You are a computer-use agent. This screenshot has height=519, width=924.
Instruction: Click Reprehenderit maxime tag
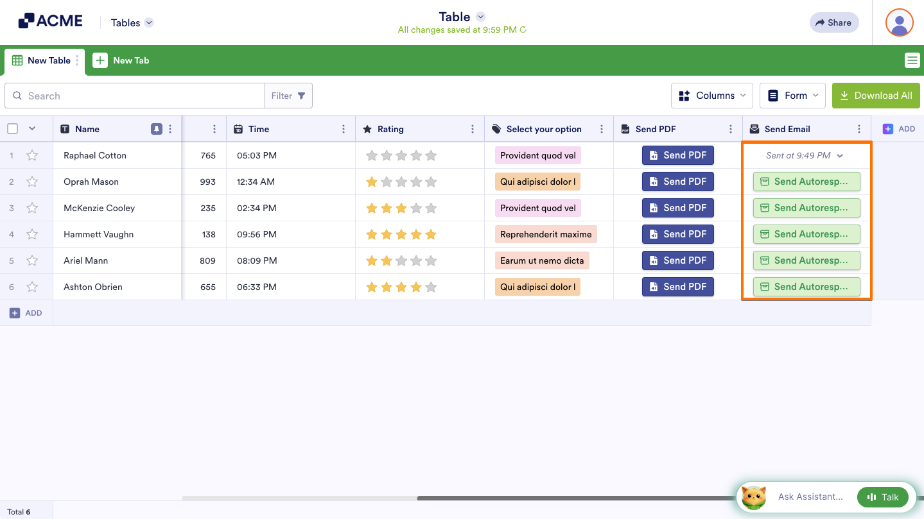tap(546, 234)
